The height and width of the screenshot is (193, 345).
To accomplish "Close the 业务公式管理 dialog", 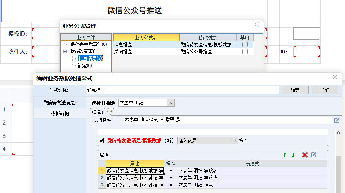I will (x=257, y=25).
